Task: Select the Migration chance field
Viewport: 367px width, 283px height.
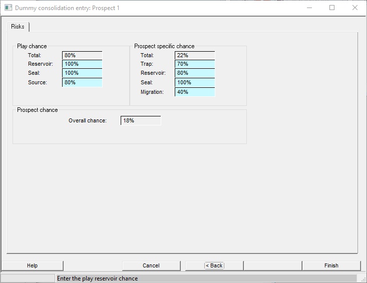Action: pyautogui.click(x=195, y=92)
